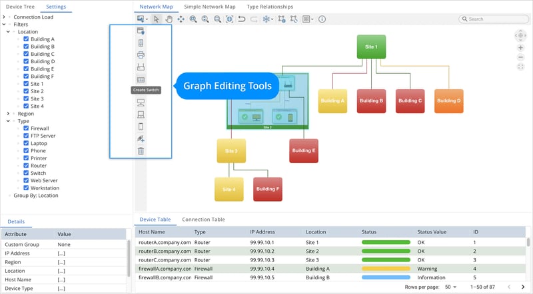The width and height of the screenshot is (533, 294).
Task: Toggle the Switch type checkbox
Action: coord(26,173)
